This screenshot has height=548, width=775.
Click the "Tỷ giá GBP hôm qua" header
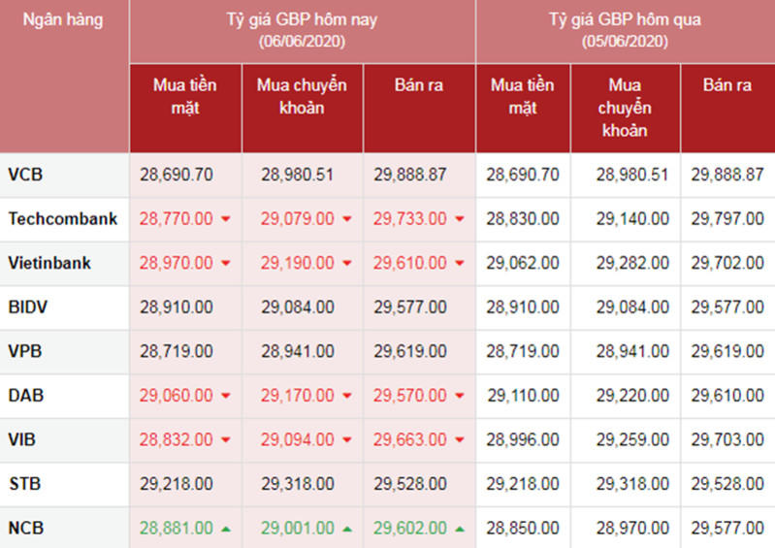(625, 19)
